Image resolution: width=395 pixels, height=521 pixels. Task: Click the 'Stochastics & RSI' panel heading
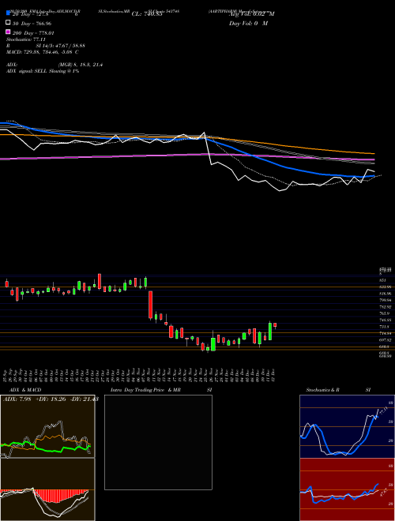[338, 390]
